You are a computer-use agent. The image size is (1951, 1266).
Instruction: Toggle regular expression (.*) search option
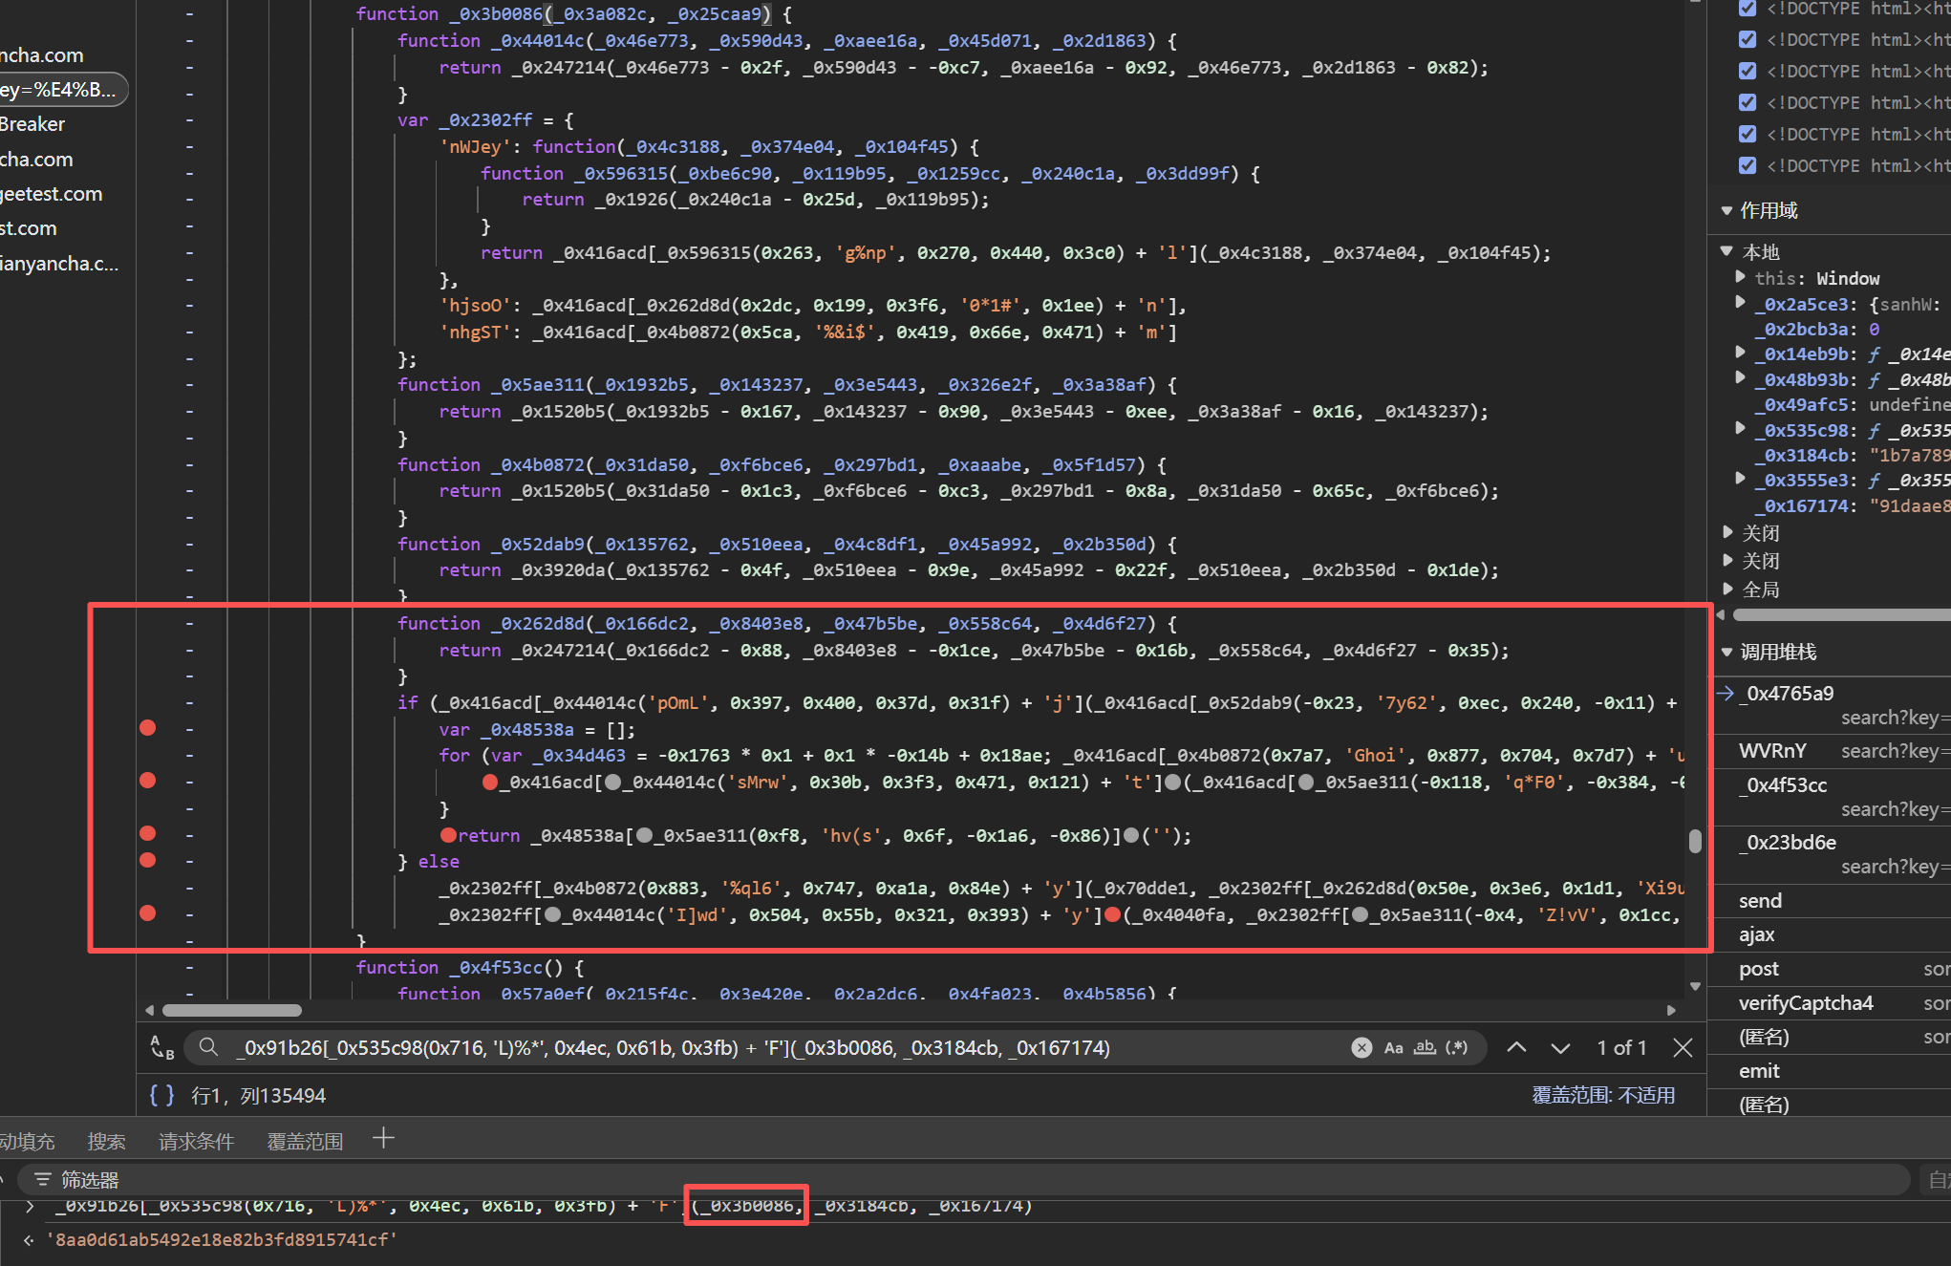tap(1456, 1048)
